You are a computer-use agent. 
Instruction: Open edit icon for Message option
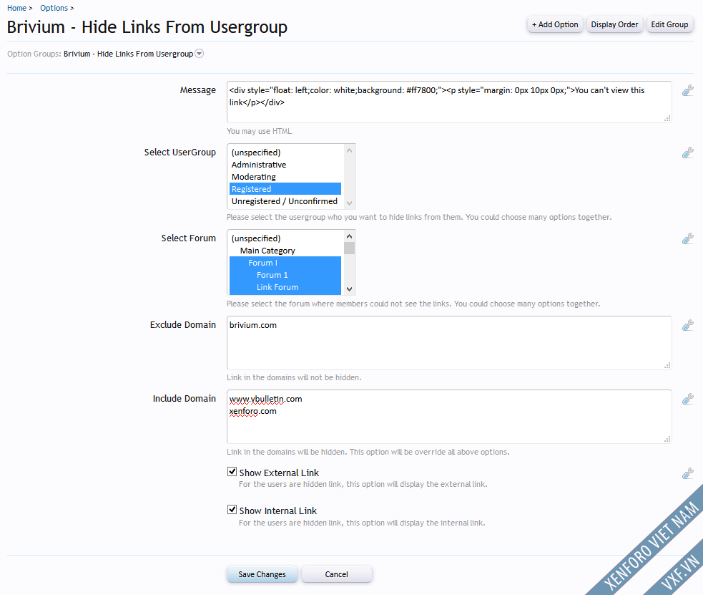tap(688, 91)
